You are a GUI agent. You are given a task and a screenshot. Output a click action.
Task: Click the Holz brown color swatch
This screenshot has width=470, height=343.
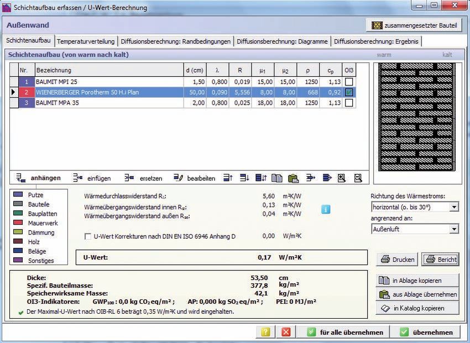18,241
